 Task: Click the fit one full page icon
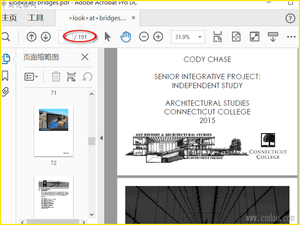pyautogui.click(x=236, y=37)
